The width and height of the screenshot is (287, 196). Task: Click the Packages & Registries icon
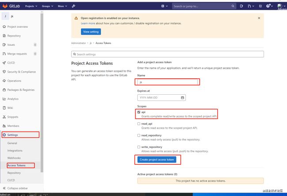pos(4,90)
